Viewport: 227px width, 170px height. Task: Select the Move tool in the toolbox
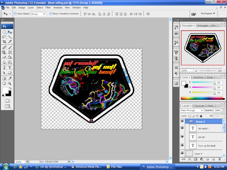coord(10,32)
